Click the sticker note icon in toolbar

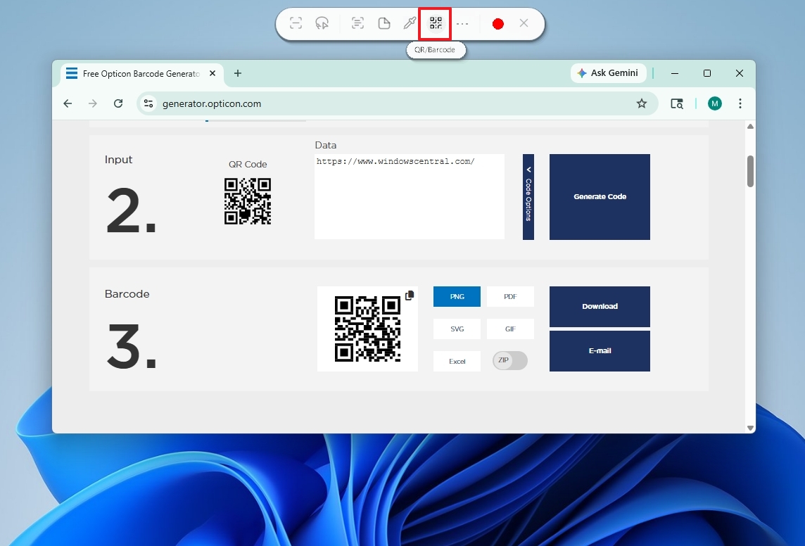pos(384,23)
